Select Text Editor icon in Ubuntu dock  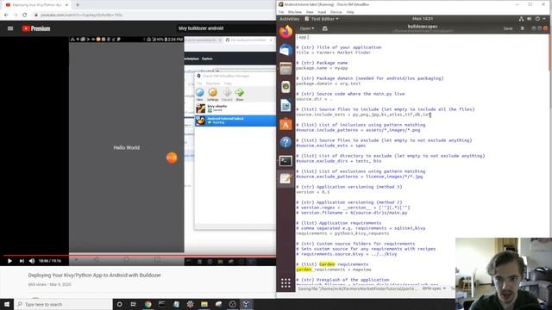pyautogui.click(x=285, y=179)
